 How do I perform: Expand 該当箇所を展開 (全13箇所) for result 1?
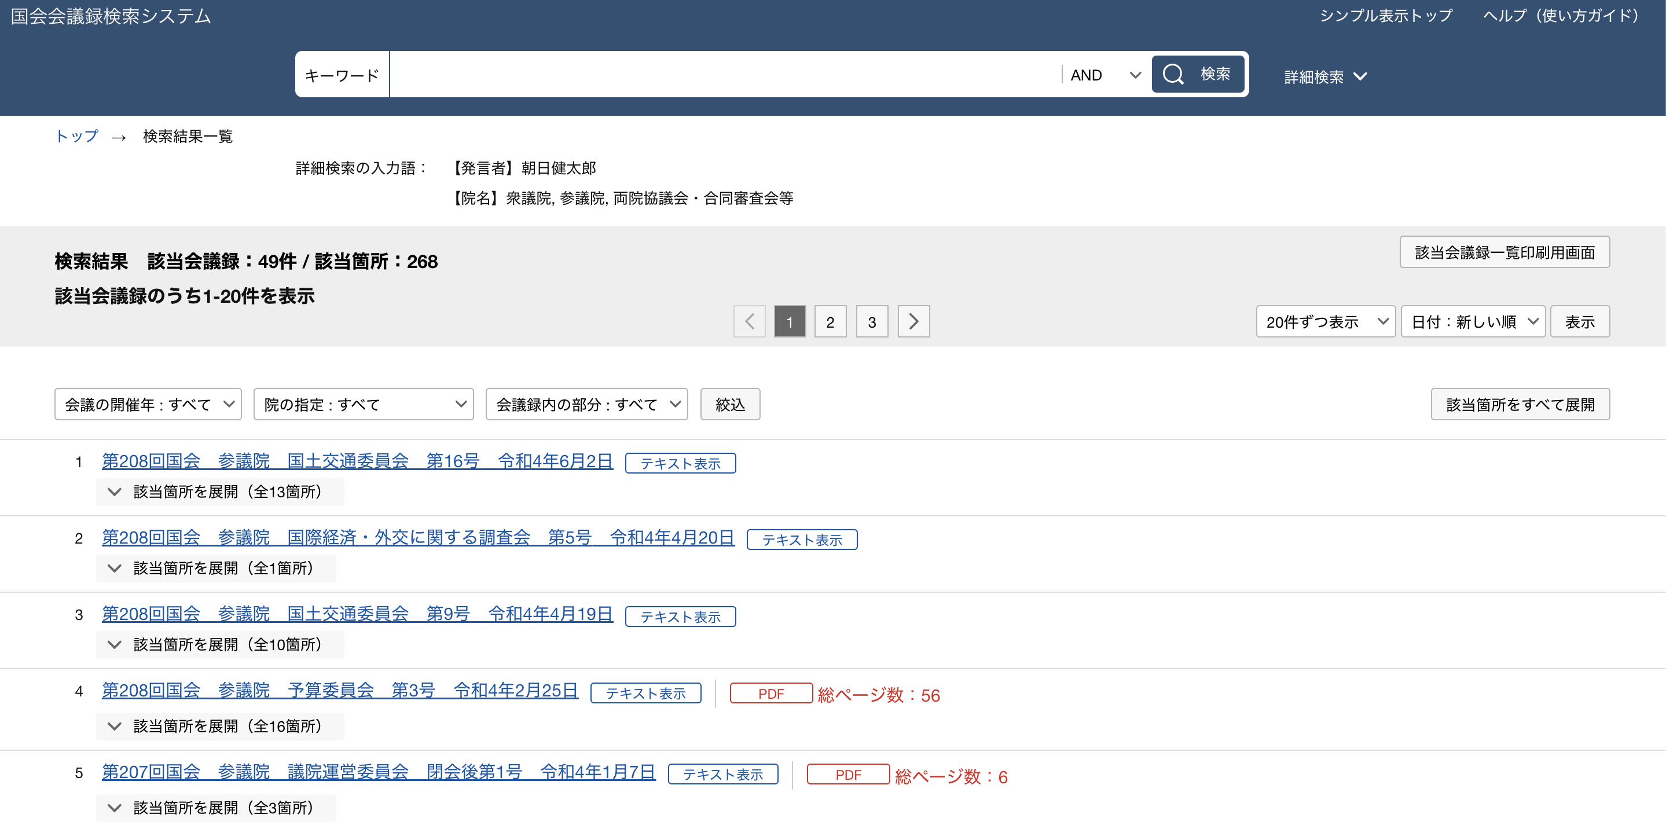pyautogui.click(x=220, y=491)
